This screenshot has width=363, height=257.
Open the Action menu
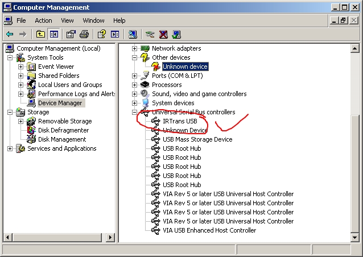click(x=43, y=20)
